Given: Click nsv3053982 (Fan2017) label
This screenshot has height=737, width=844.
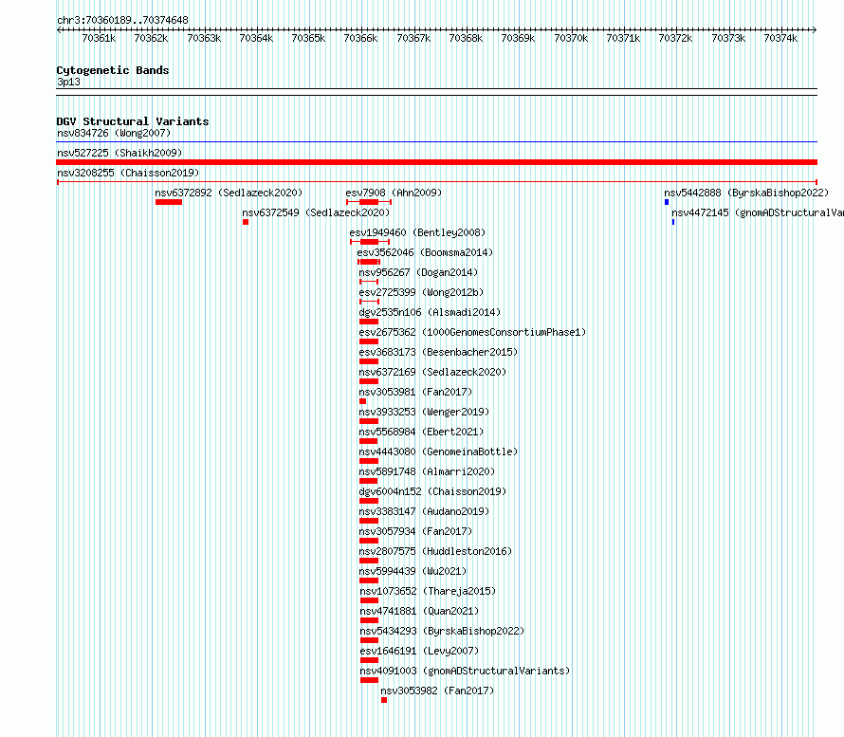Looking at the screenshot, I should coord(437,691).
